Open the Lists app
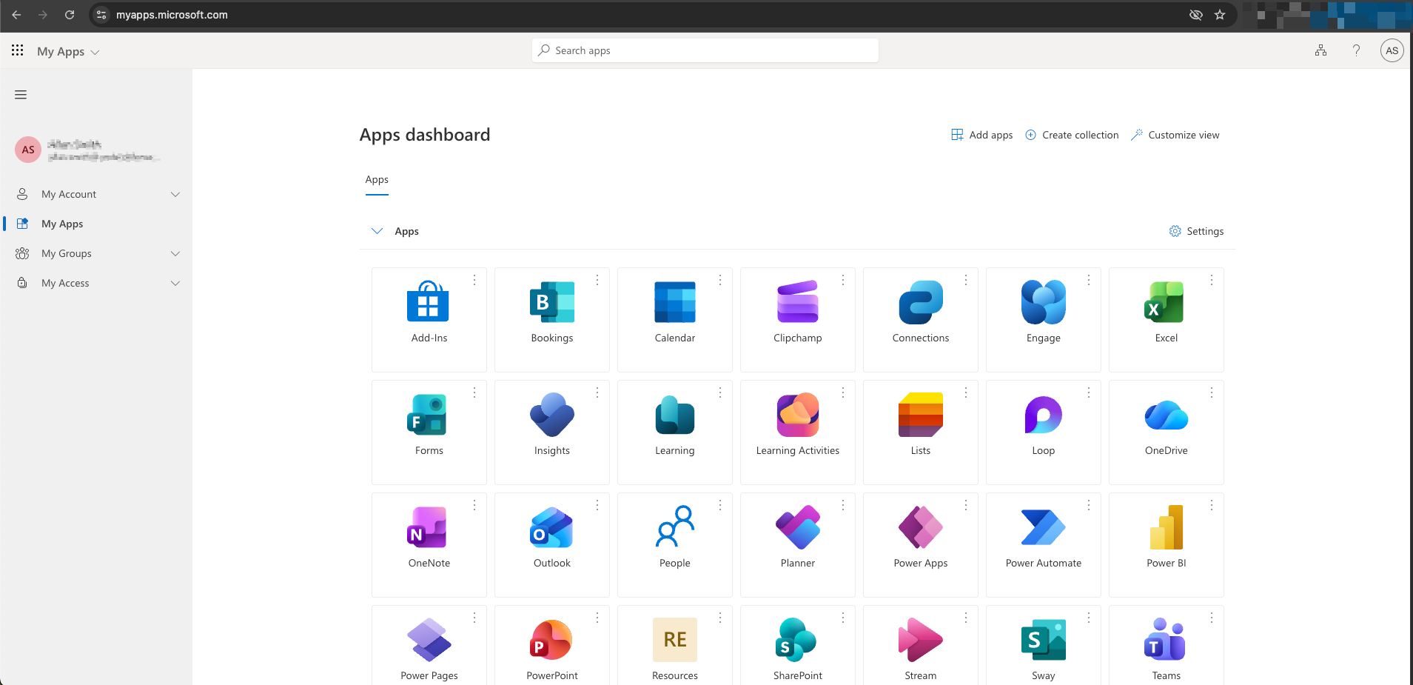 pos(920,432)
